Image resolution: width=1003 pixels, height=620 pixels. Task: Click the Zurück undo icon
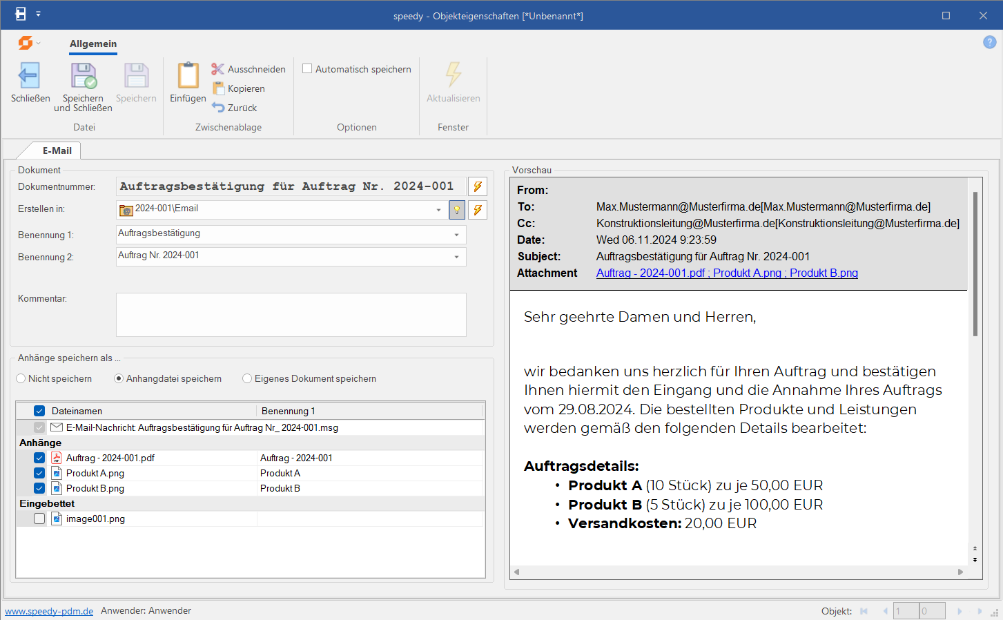(x=218, y=108)
